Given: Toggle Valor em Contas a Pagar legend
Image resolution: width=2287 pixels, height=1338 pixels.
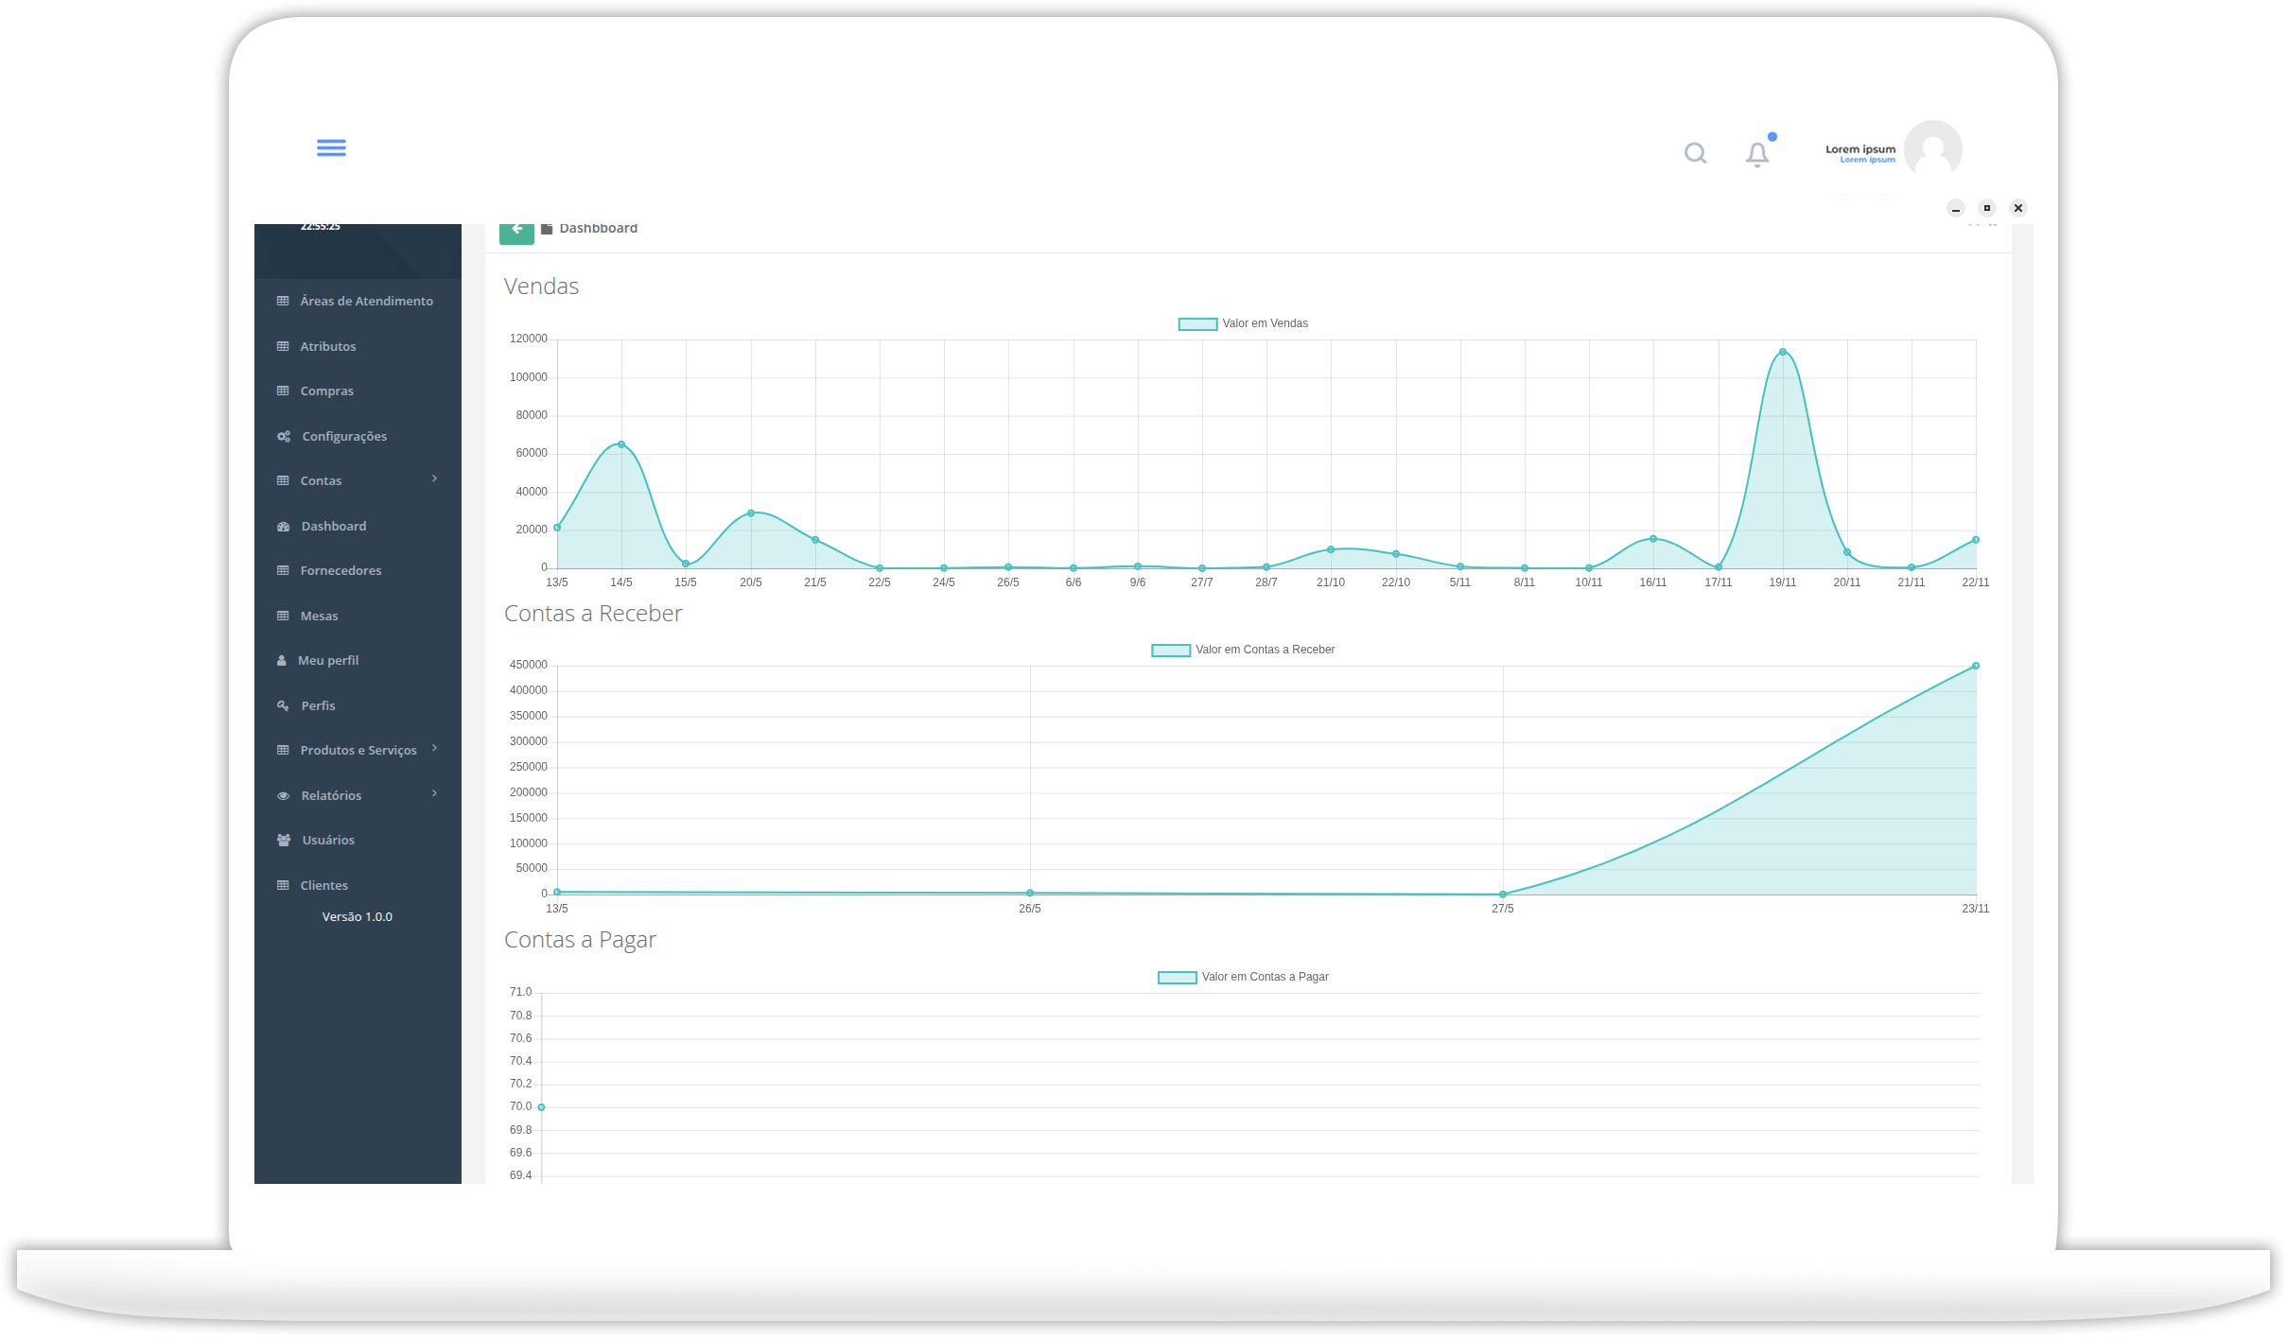Looking at the screenshot, I should [1243, 978].
